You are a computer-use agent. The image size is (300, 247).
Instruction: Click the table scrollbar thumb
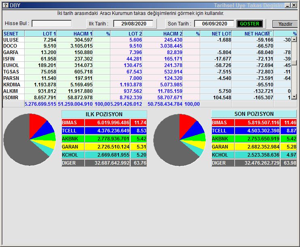(x=294, y=63)
